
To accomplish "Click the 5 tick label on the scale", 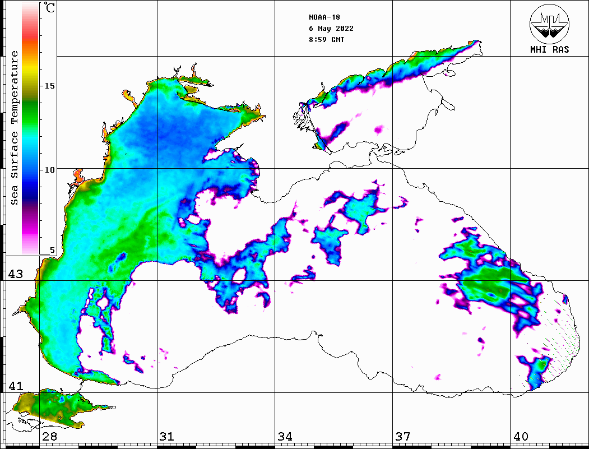I will [x=52, y=250].
